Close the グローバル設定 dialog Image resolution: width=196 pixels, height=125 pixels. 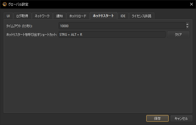point(191,4)
